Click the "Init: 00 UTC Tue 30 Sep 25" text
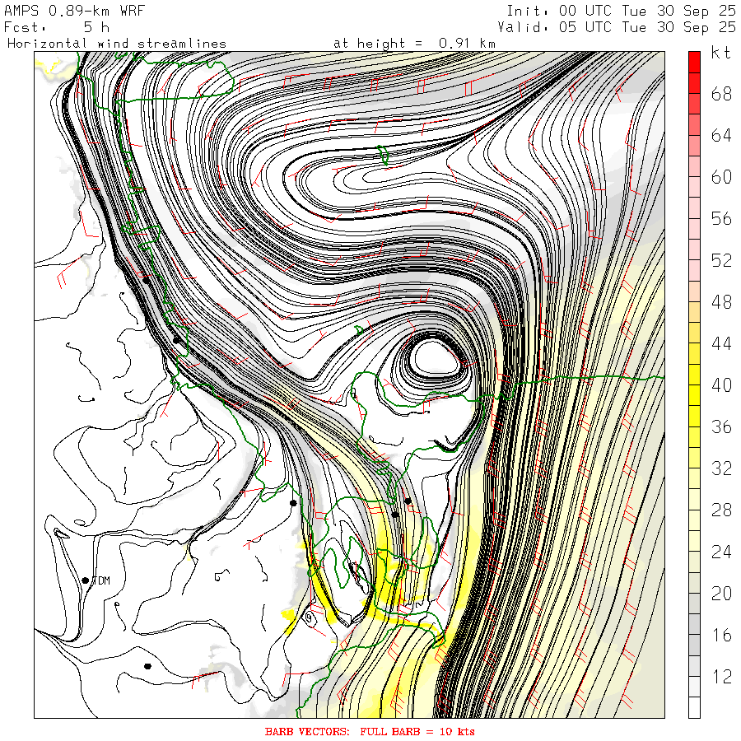741x741 pixels. pos(621,10)
